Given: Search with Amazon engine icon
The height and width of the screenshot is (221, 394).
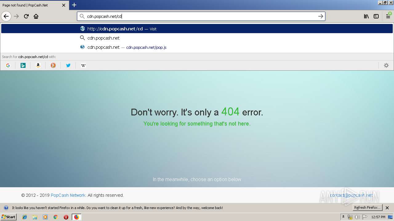Looking at the screenshot, I should point(38,65).
